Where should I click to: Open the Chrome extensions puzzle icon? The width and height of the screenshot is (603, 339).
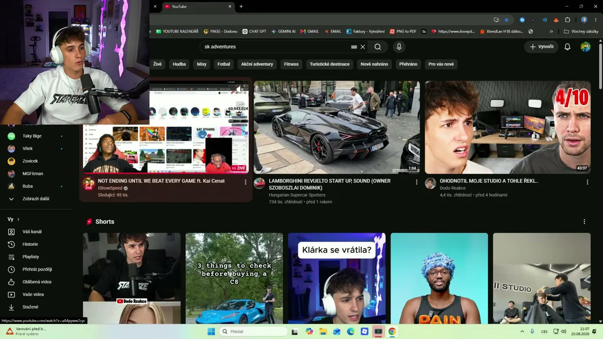568,20
